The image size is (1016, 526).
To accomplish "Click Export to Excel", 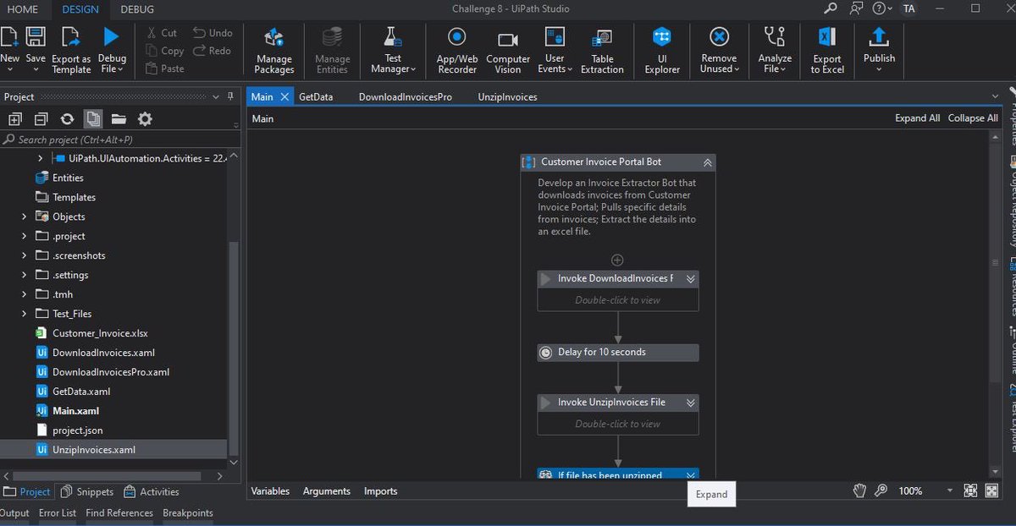I will (827, 50).
